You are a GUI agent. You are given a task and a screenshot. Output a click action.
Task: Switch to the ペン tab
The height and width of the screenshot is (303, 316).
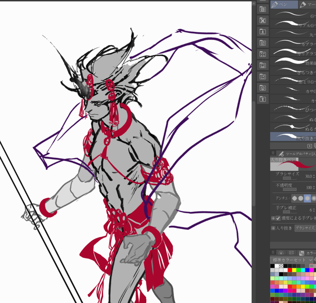click(284, 5)
